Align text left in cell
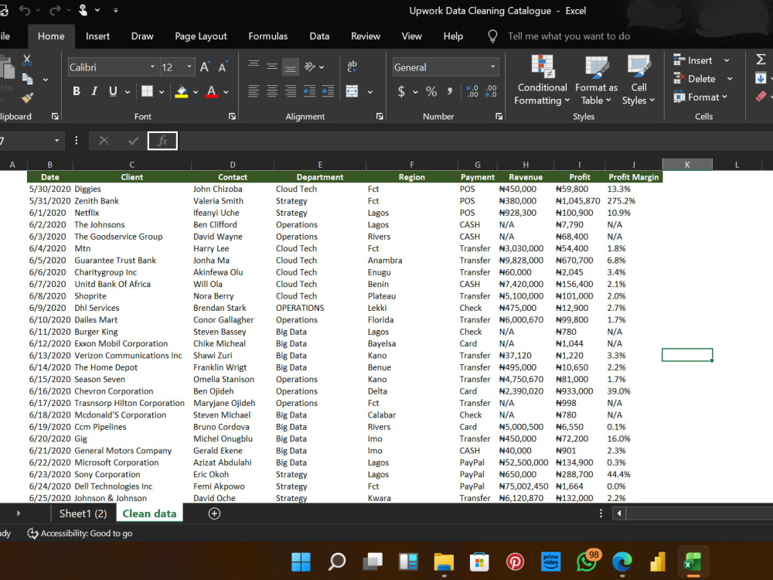 (254, 90)
